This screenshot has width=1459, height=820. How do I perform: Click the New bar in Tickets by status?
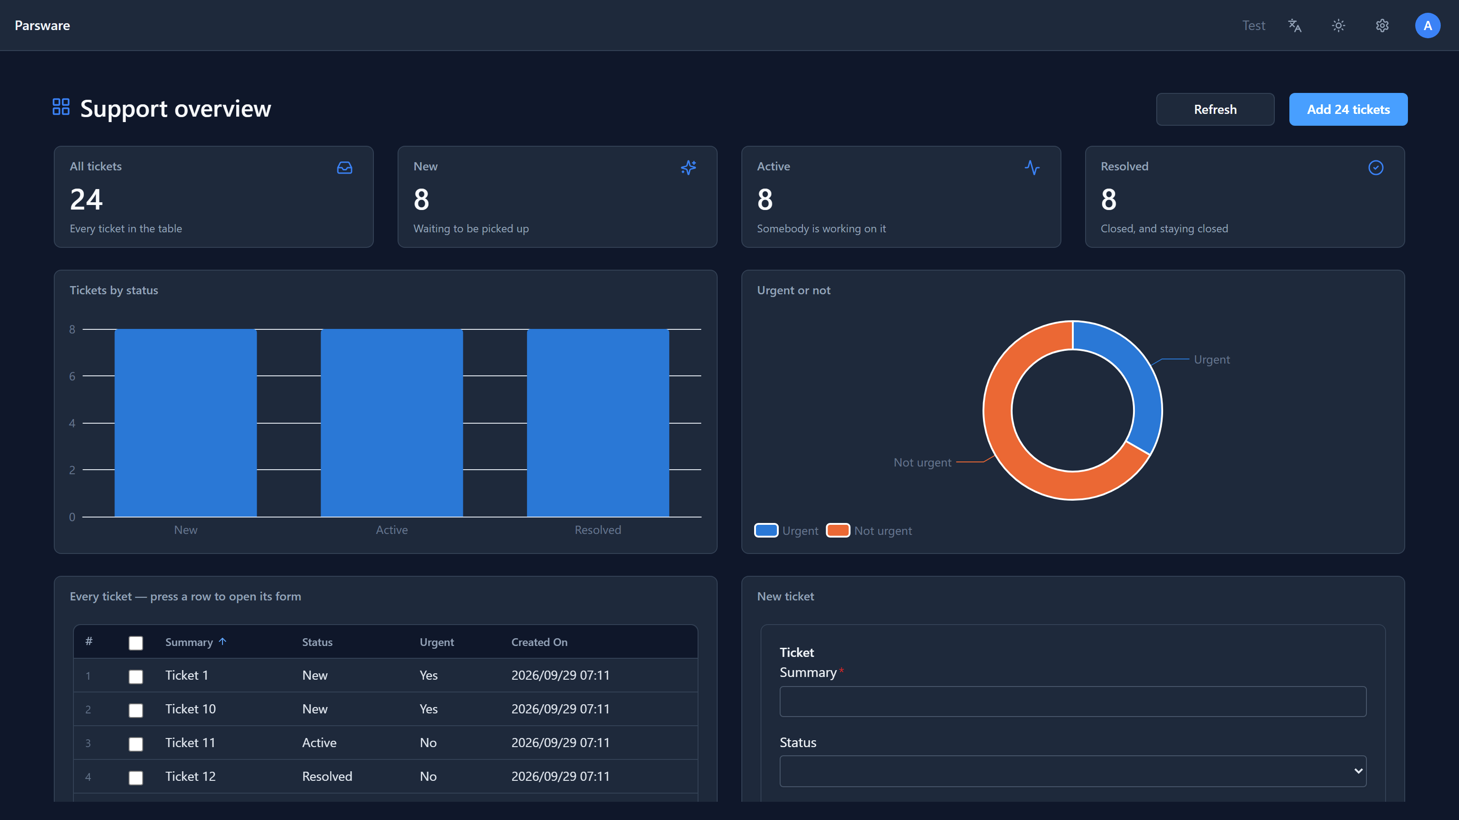186,423
